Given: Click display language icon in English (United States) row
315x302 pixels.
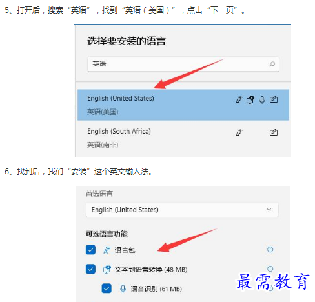Looking at the screenshot, I should (x=239, y=100).
